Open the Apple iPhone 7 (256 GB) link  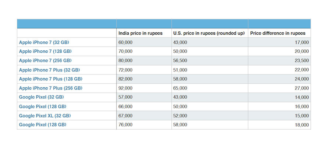point(45,60)
